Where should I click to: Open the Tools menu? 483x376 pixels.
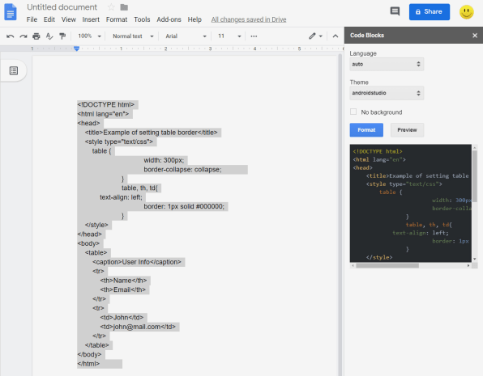pyautogui.click(x=142, y=19)
